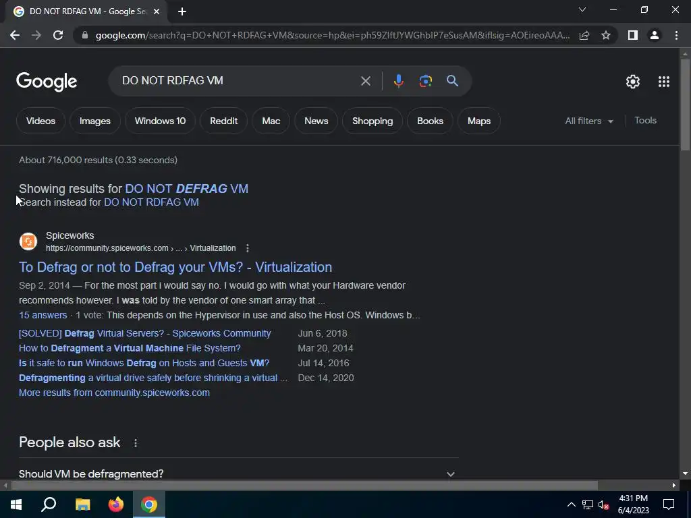Share this page icon in address bar
The image size is (691, 518).
pyautogui.click(x=584, y=35)
